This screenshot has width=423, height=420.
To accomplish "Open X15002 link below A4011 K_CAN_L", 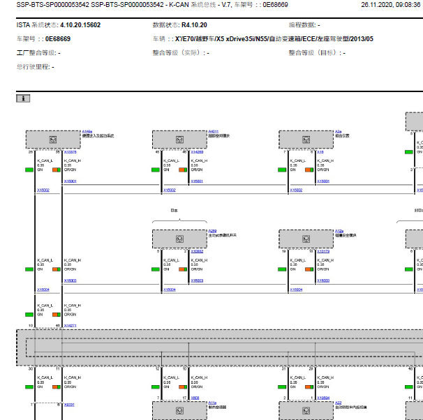I will (x=170, y=190).
